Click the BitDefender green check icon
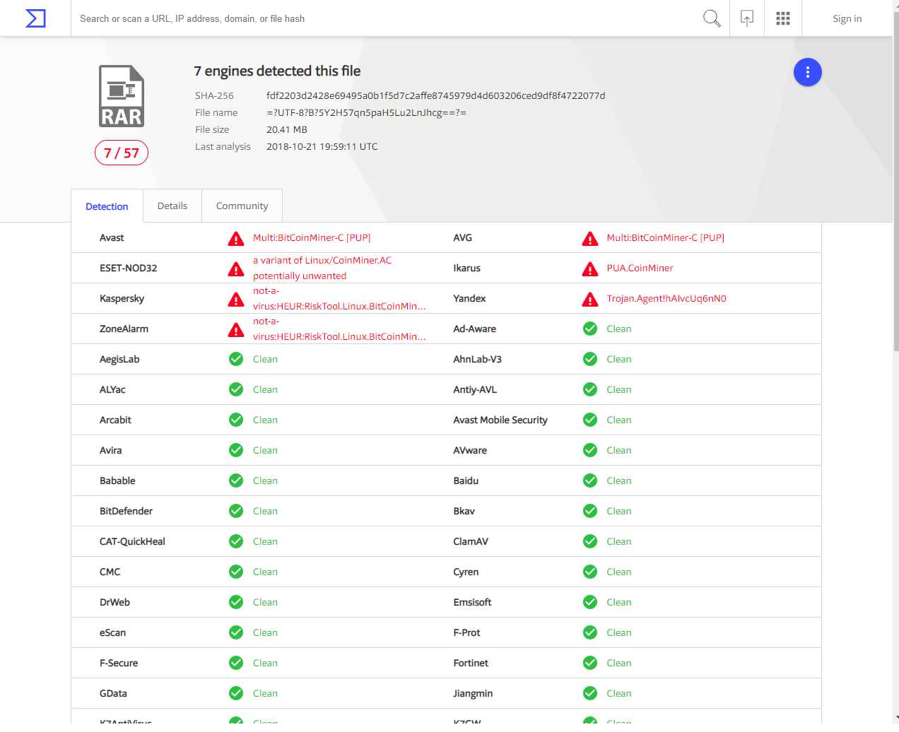Screen dimensions: 899x732 236,511
